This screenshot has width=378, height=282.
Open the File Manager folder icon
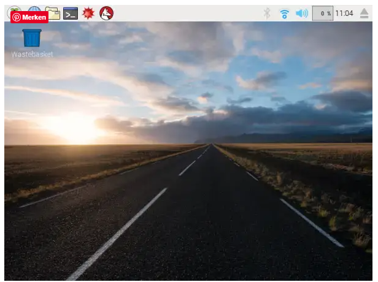click(x=53, y=13)
